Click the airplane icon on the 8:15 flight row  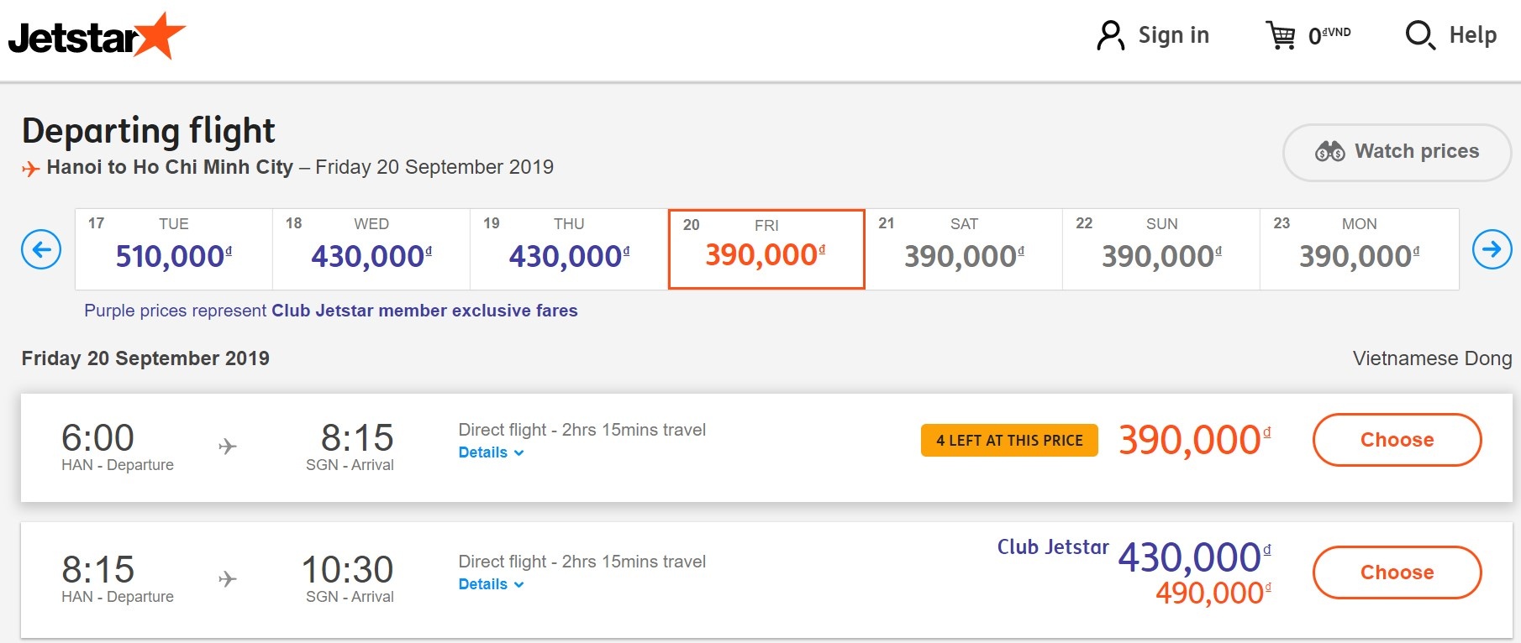227,578
